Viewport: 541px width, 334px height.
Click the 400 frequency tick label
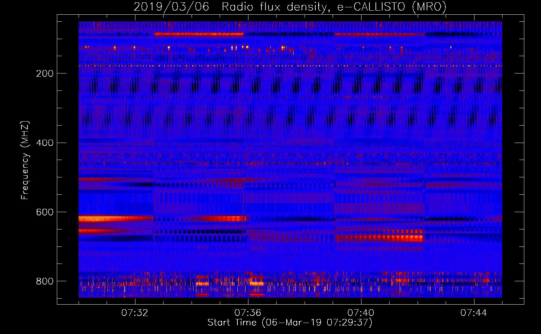(x=45, y=143)
